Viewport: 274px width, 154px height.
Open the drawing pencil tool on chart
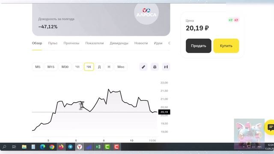pos(143,67)
